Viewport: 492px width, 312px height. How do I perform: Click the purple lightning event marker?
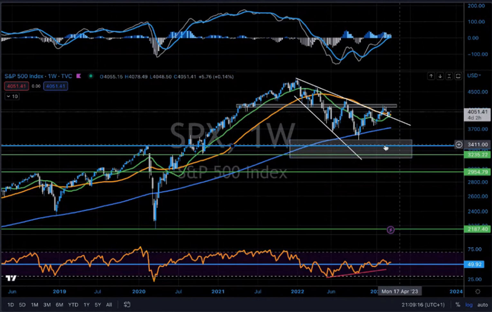click(x=390, y=230)
